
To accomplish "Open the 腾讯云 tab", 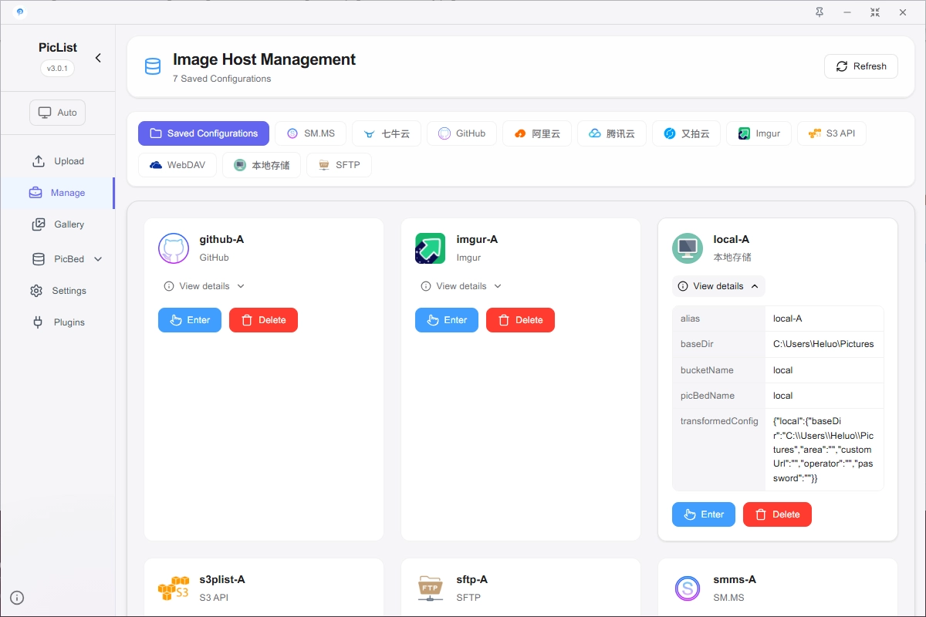I will [x=611, y=133].
